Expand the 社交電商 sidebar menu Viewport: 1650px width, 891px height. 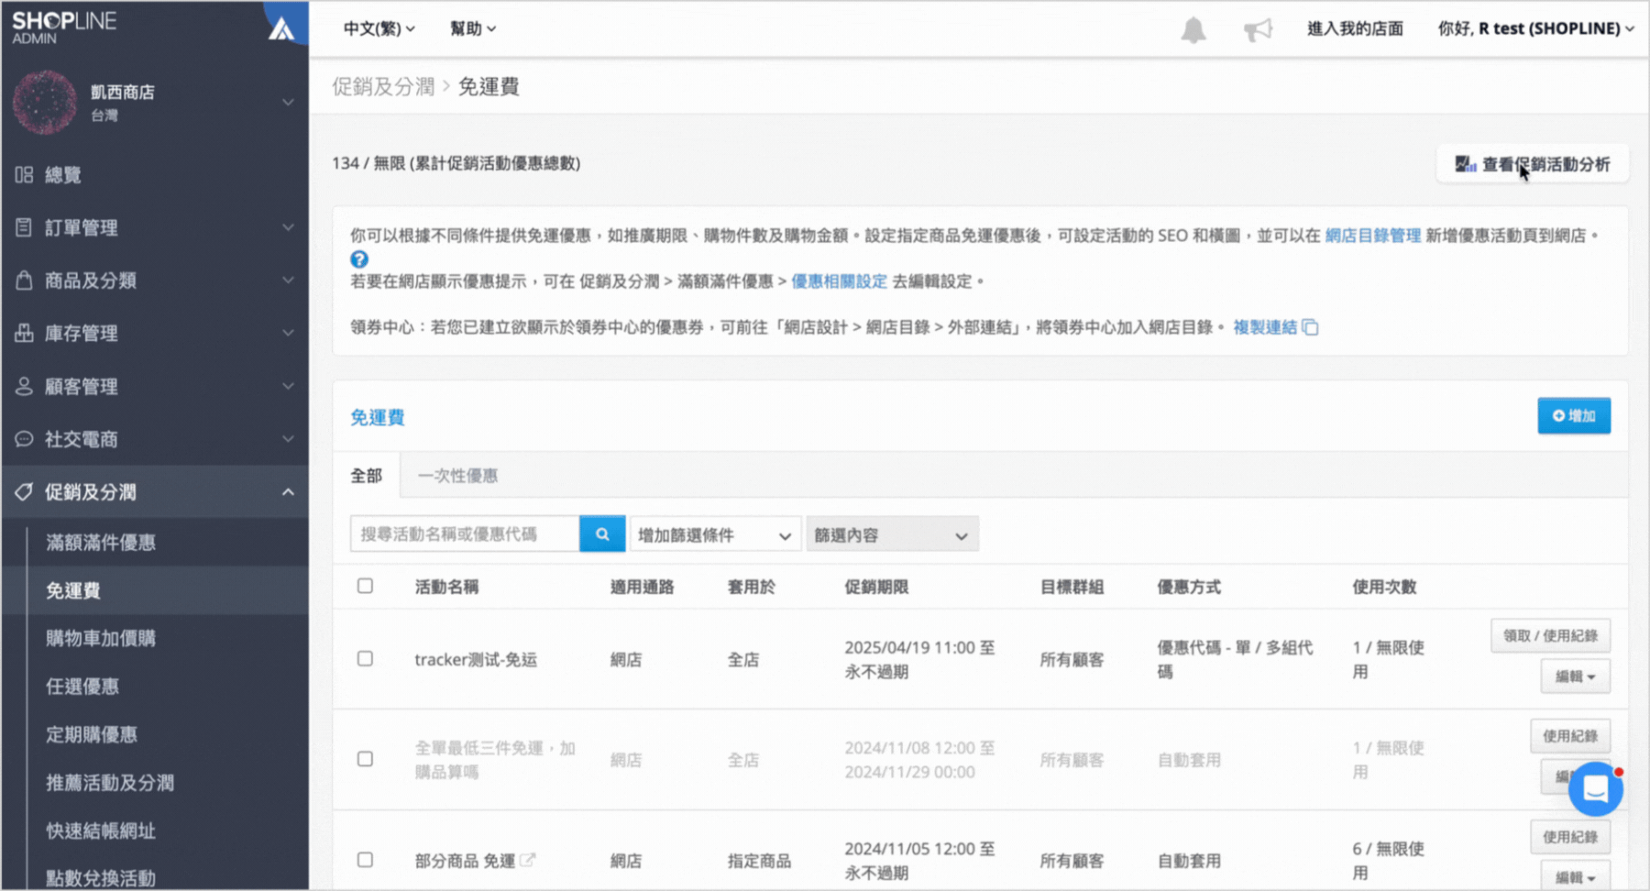[x=155, y=439]
